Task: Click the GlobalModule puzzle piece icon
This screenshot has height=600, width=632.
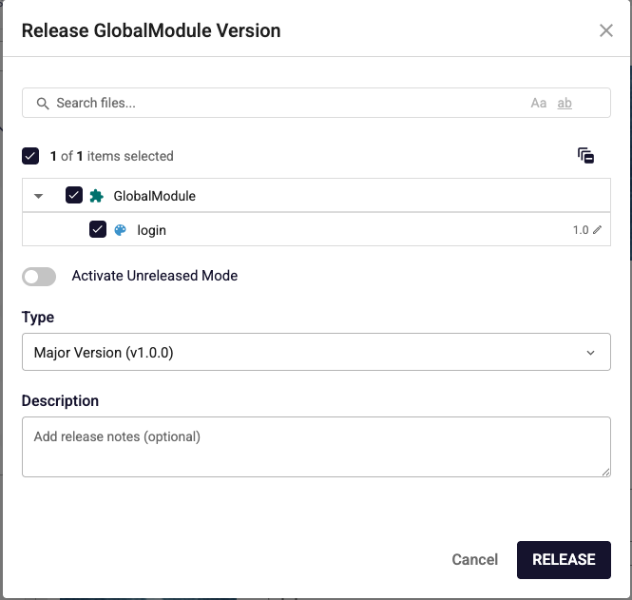Action: pyautogui.click(x=96, y=196)
